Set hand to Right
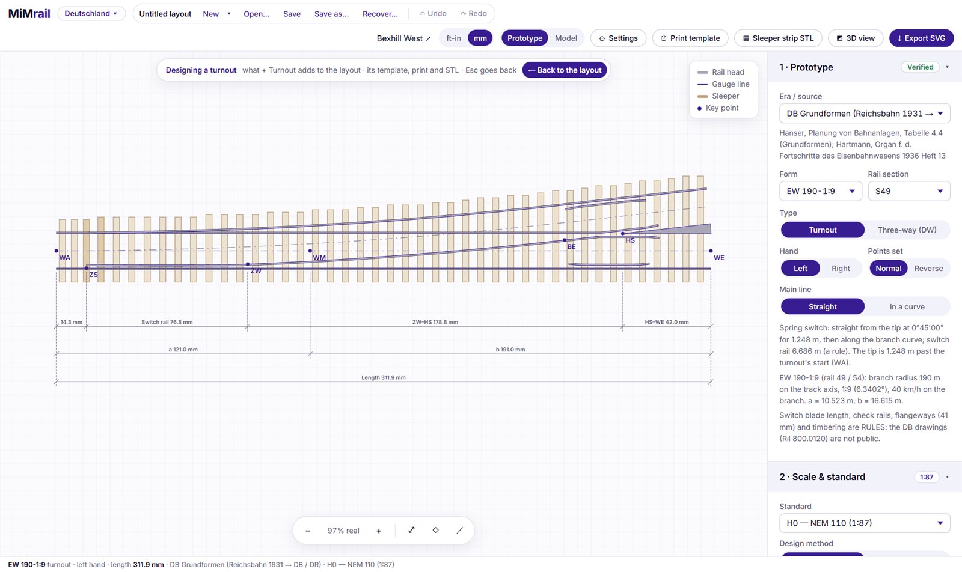The width and height of the screenshot is (962, 572). (x=841, y=268)
